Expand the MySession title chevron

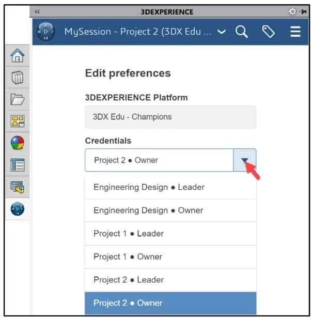[222, 32]
